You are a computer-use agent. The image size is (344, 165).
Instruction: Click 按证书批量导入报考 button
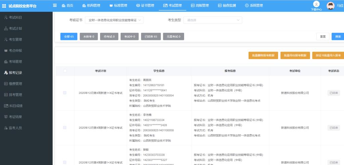click(328, 55)
